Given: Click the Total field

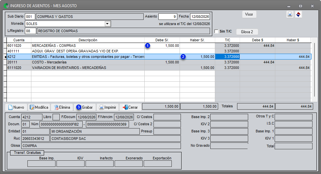Looking at the screenshot, I should (x=294, y=146).
